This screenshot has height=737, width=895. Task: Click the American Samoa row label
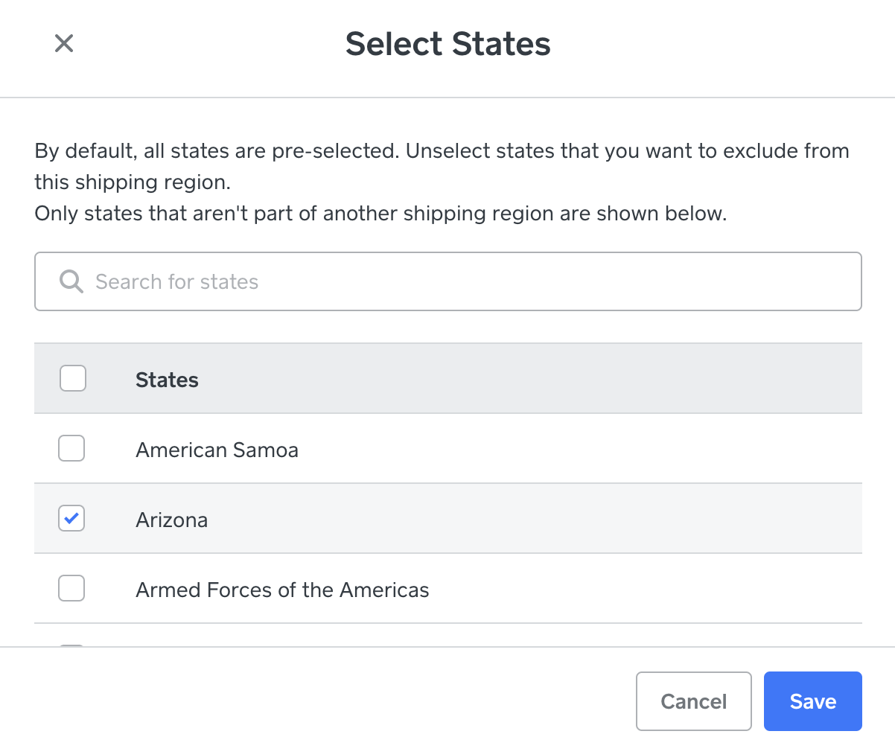[x=217, y=450]
